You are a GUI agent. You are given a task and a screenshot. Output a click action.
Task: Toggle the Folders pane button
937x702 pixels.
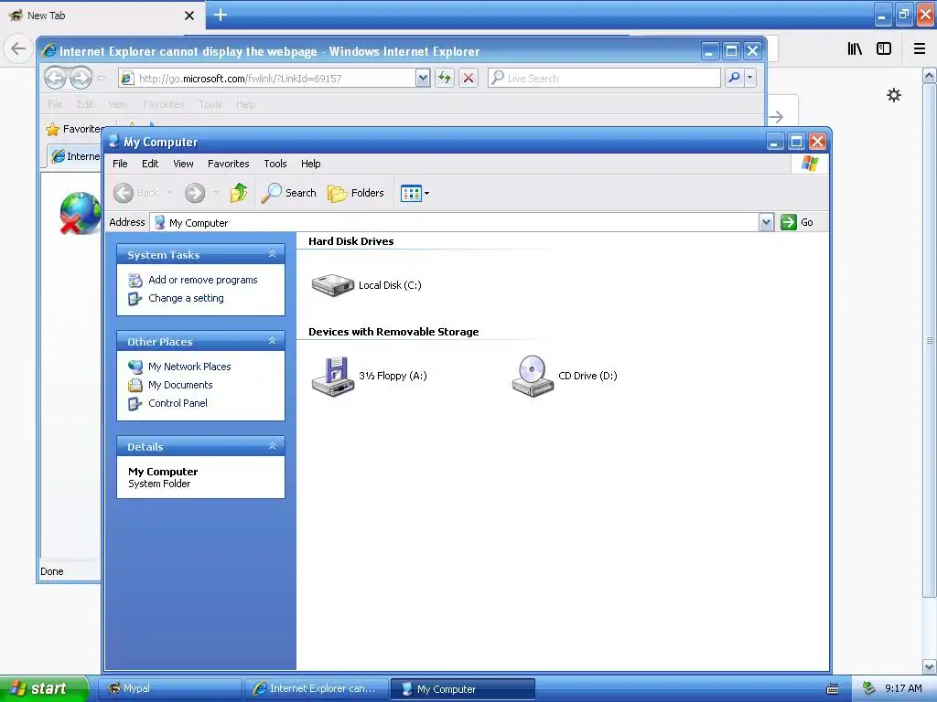pyautogui.click(x=356, y=193)
